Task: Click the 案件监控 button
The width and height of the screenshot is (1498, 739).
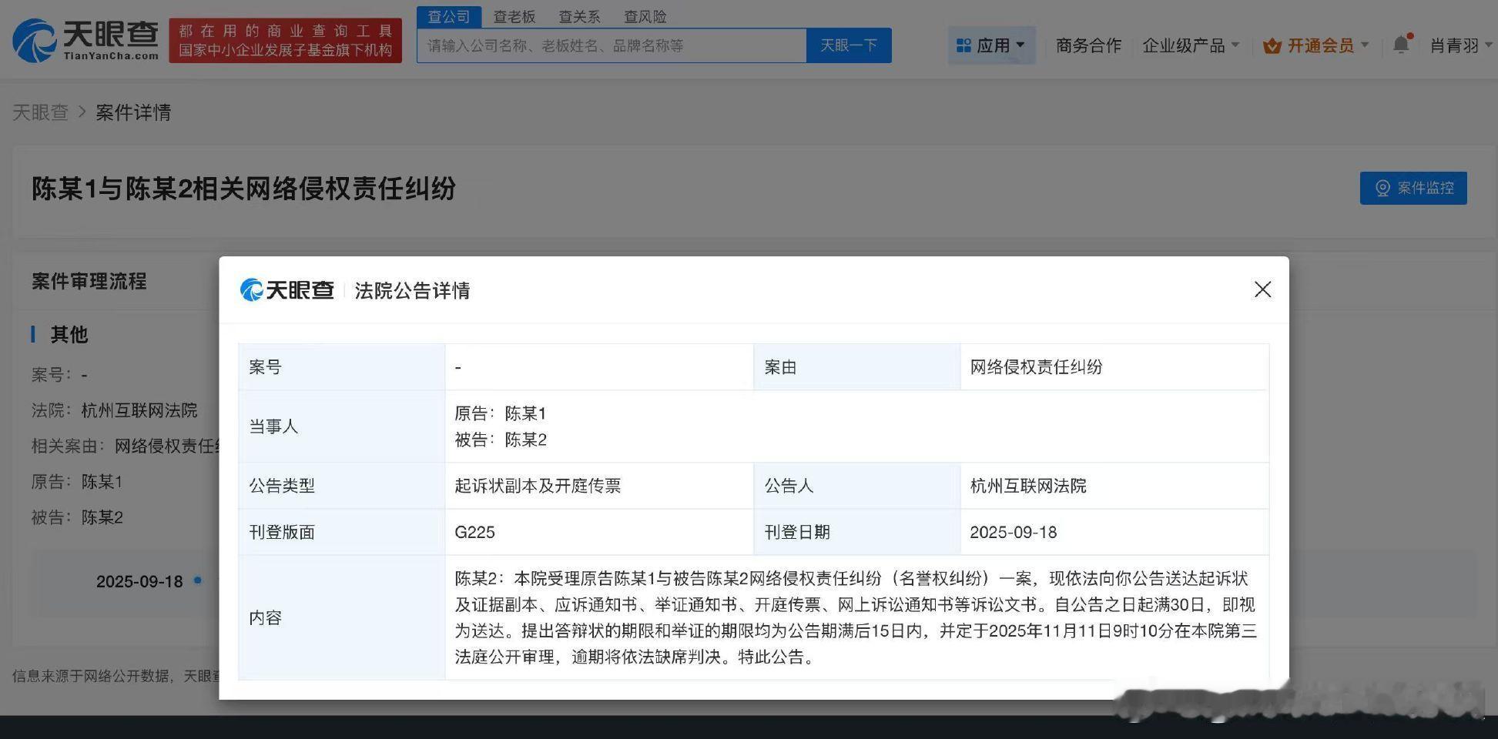Action: (x=1413, y=188)
